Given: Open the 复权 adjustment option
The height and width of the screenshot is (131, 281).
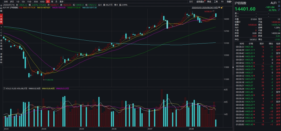Looking at the screenshot, I should tap(191, 2).
